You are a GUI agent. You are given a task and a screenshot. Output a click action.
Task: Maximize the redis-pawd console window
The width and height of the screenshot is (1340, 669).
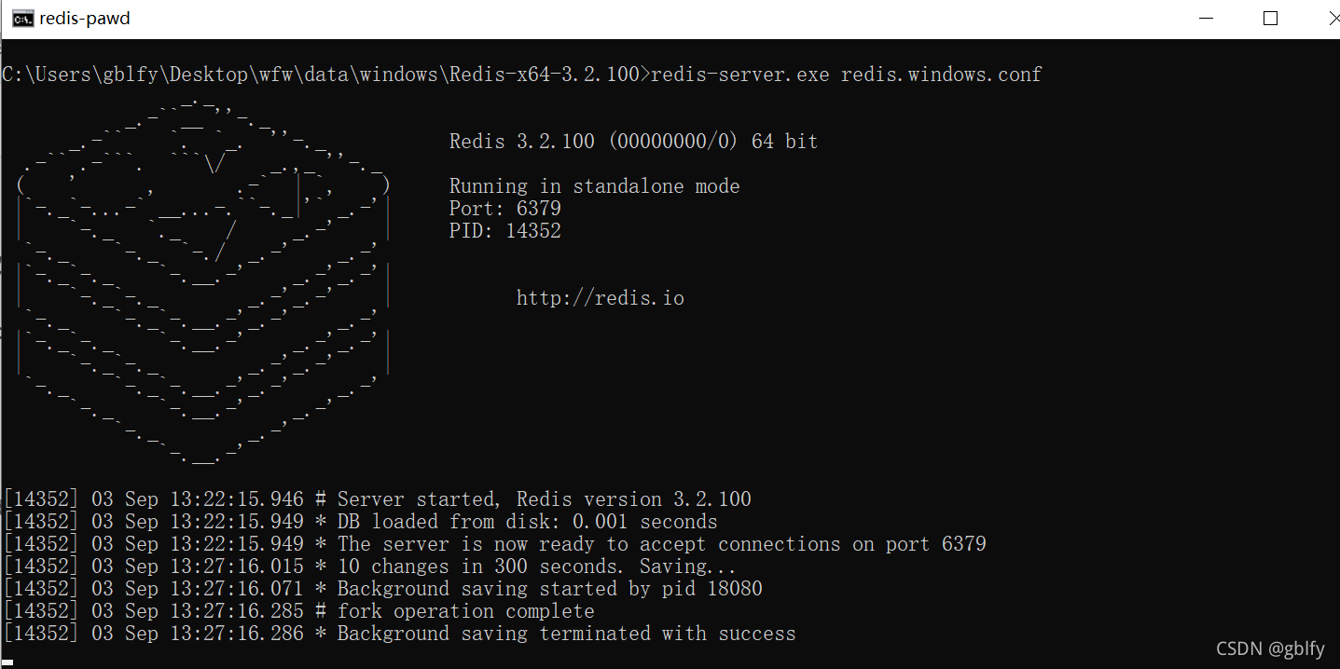point(1270,19)
